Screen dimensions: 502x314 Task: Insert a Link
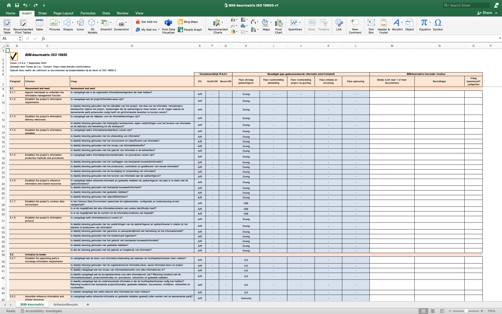(339, 25)
